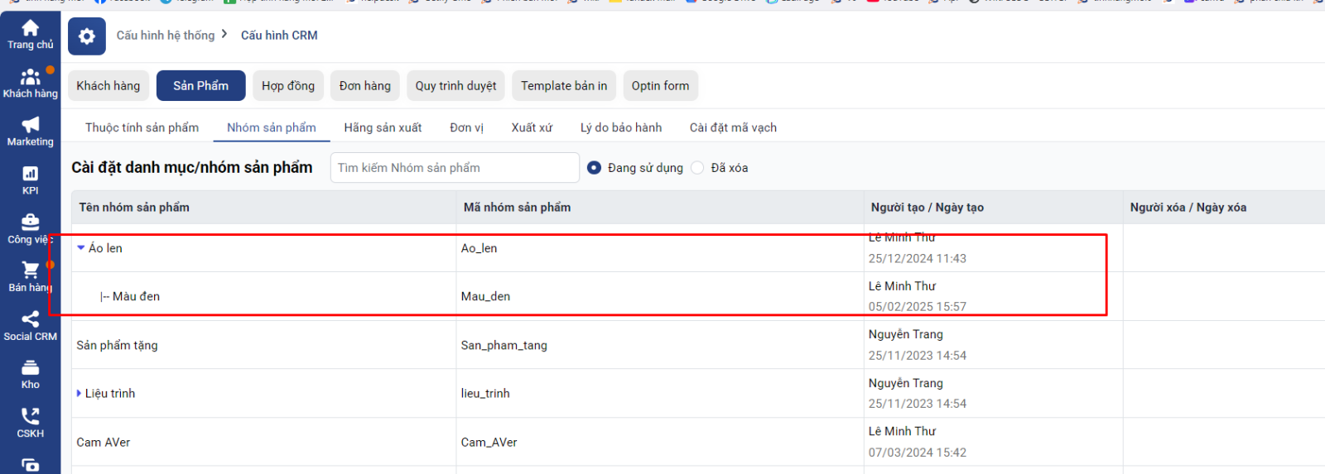Focus the Tìm kiếm Nhóm sản phẩm field
Viewport: 1325px width, 474px height.
point(454,168)
